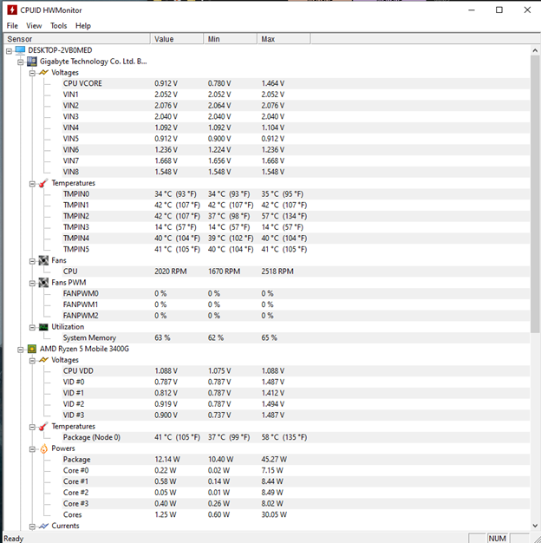The image size is (541, 543).
Task: Collapse the motherboard Temperatures group
Action: 32,184
